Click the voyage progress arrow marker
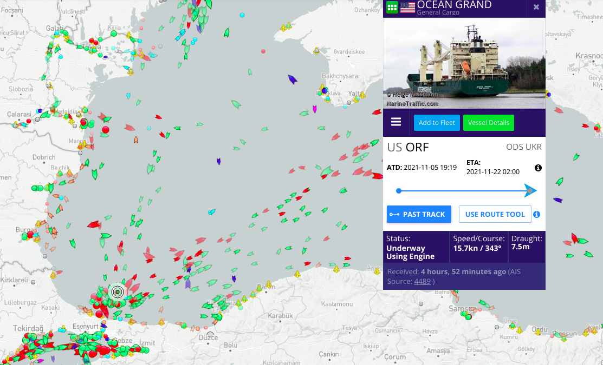The image size is (603, 365). pos(530,191)
